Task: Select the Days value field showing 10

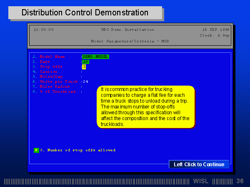Action: pyautogui.click(x=85, y=62)
